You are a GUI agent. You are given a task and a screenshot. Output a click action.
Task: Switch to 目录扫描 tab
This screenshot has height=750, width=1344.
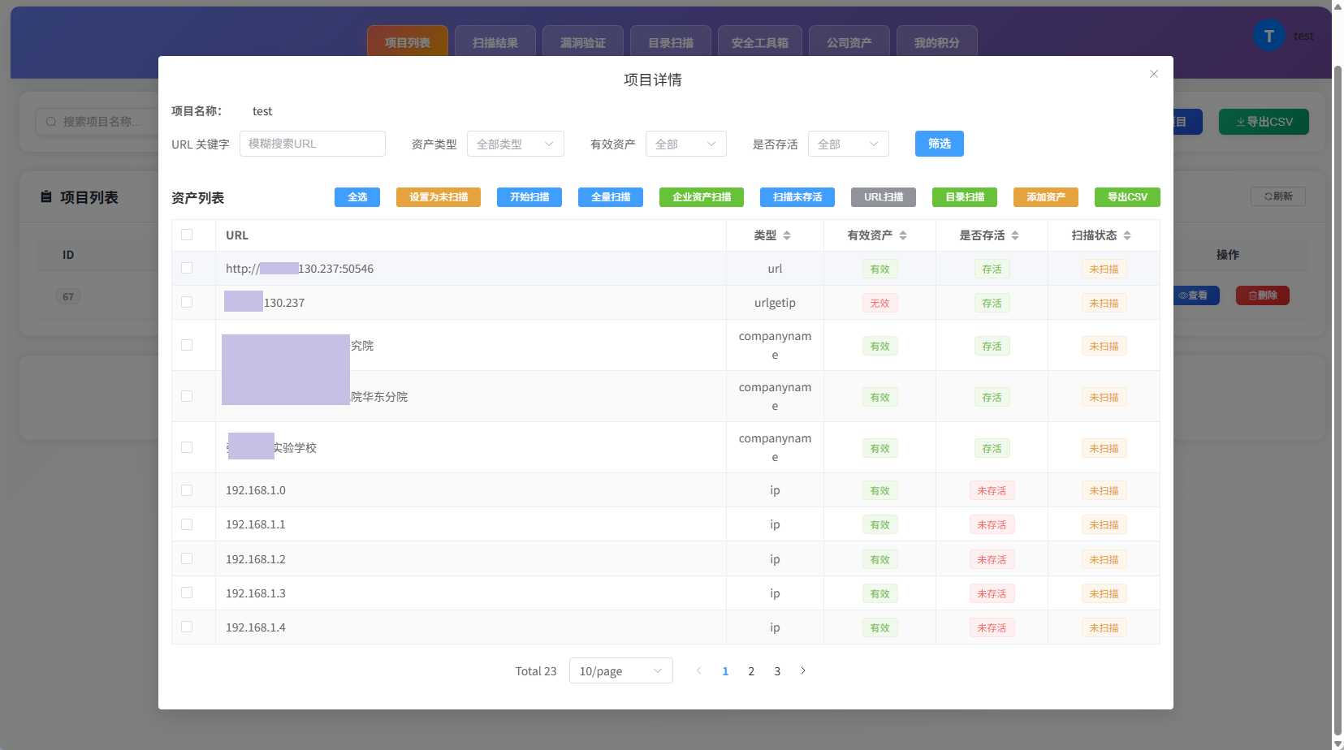click(x=671, y=42)
